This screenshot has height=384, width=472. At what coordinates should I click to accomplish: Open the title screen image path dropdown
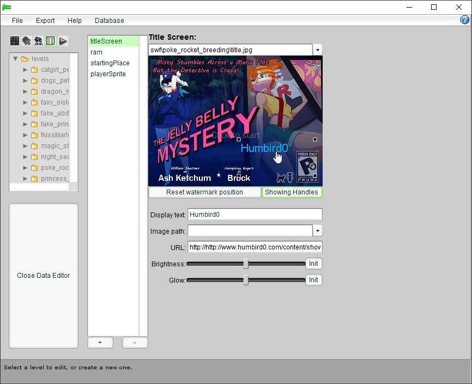click(x=317, y=50)
